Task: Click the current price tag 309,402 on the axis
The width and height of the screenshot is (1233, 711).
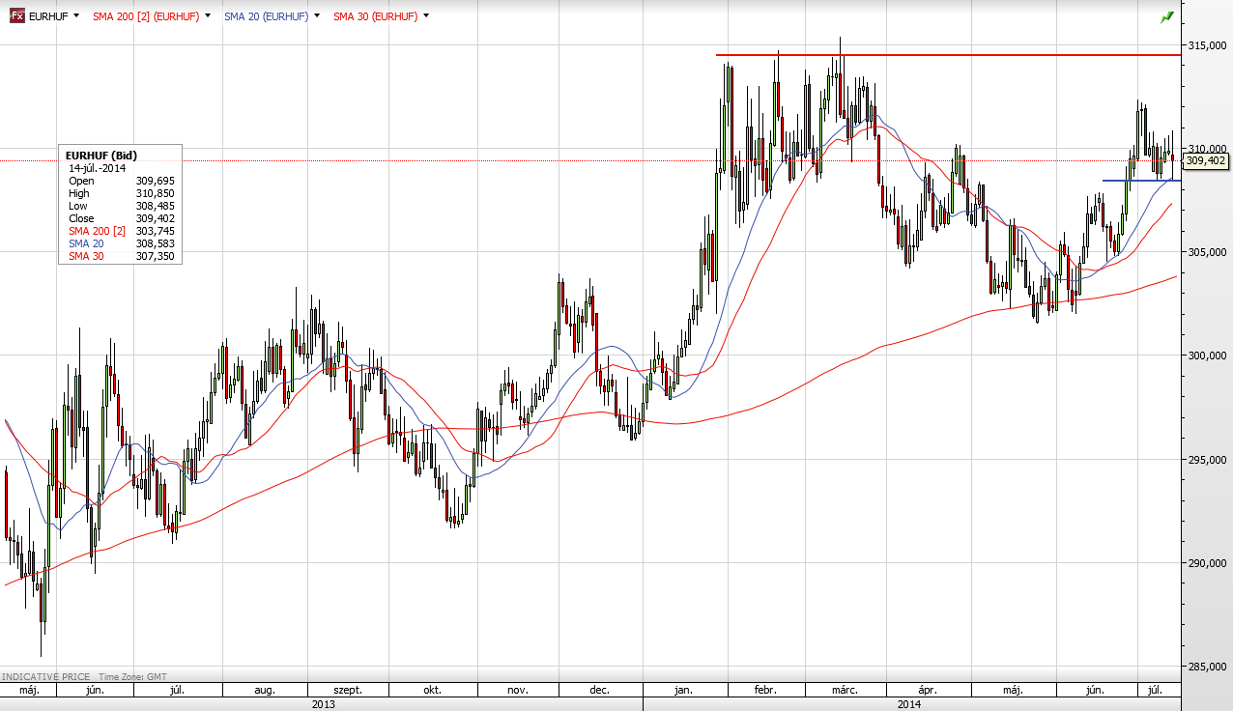Action: click(1205, 160)
